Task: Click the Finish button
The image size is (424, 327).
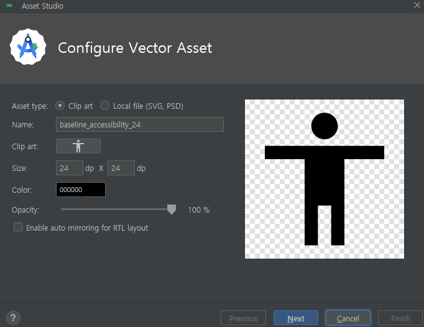Action: [400, 318]
